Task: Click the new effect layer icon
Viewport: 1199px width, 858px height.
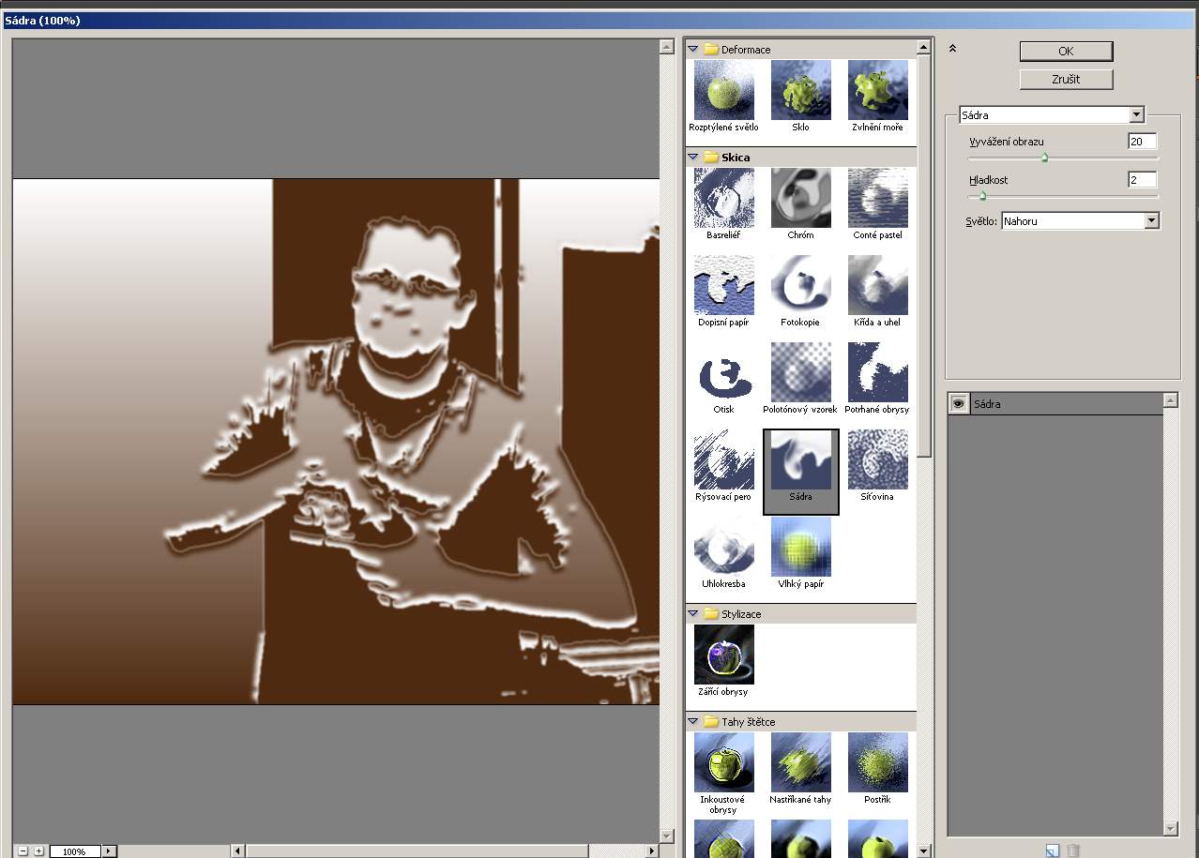Action: coord(1053,850)
